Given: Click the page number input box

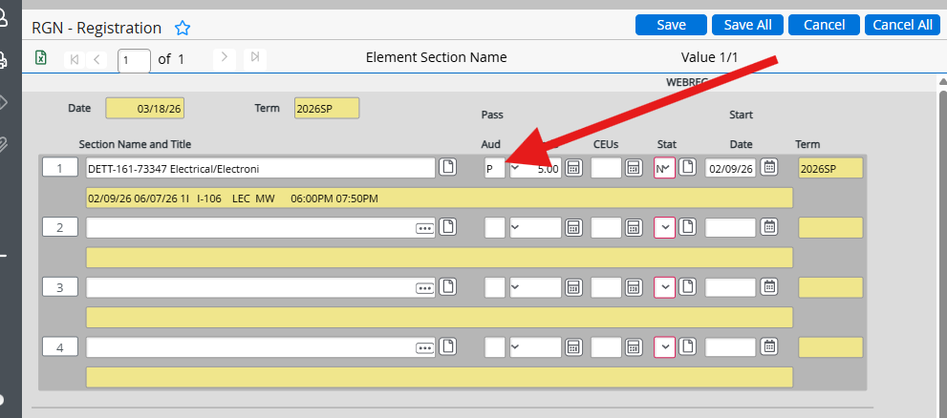Looking at the screenshot, I should 134,60.
